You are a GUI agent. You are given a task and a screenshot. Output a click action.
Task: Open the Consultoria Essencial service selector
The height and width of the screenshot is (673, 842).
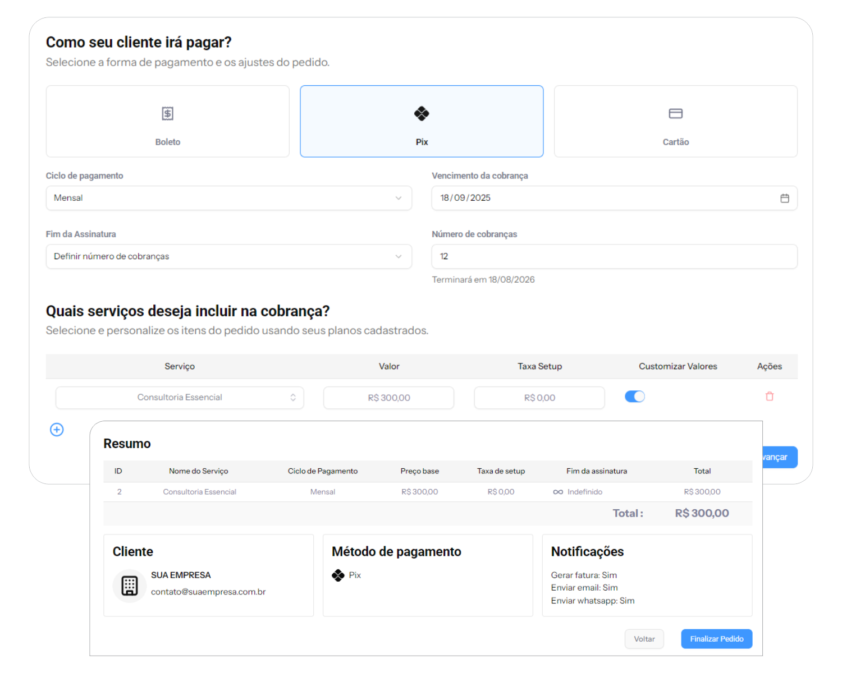click(180, 398)
